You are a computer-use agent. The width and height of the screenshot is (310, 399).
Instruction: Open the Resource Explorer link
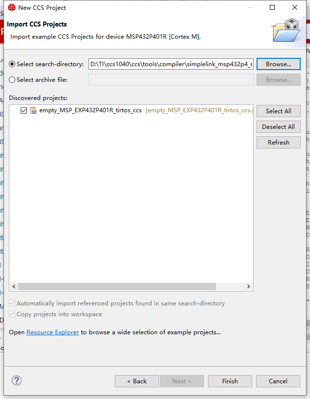(52, 332)
